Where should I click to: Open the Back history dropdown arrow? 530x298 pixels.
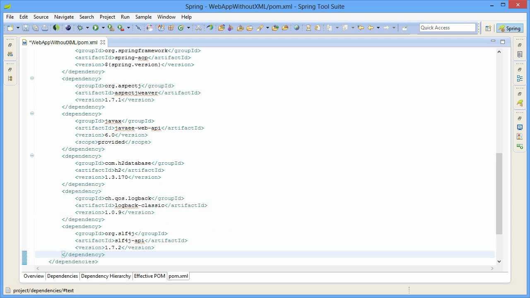[378, 28]
